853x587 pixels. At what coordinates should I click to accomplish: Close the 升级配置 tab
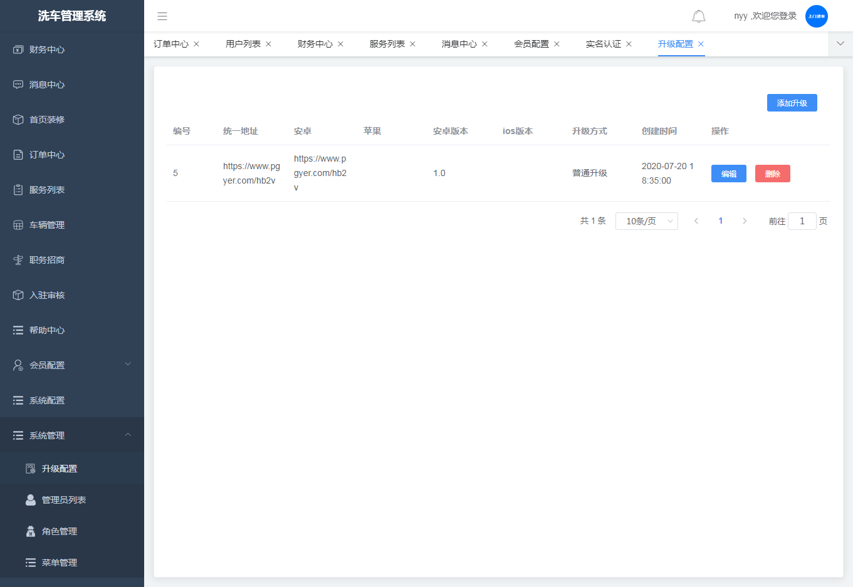click(701, 44)
